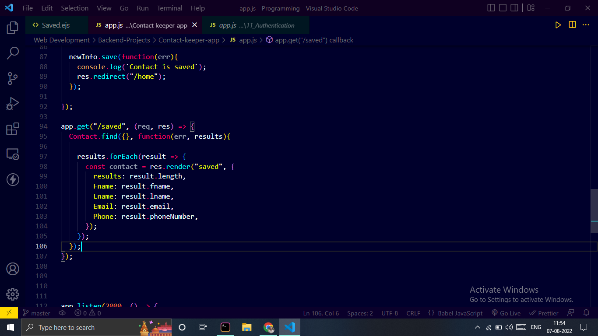Open the Extensions view
Screen dimensions: 598x336
click(x=12, y=129)
